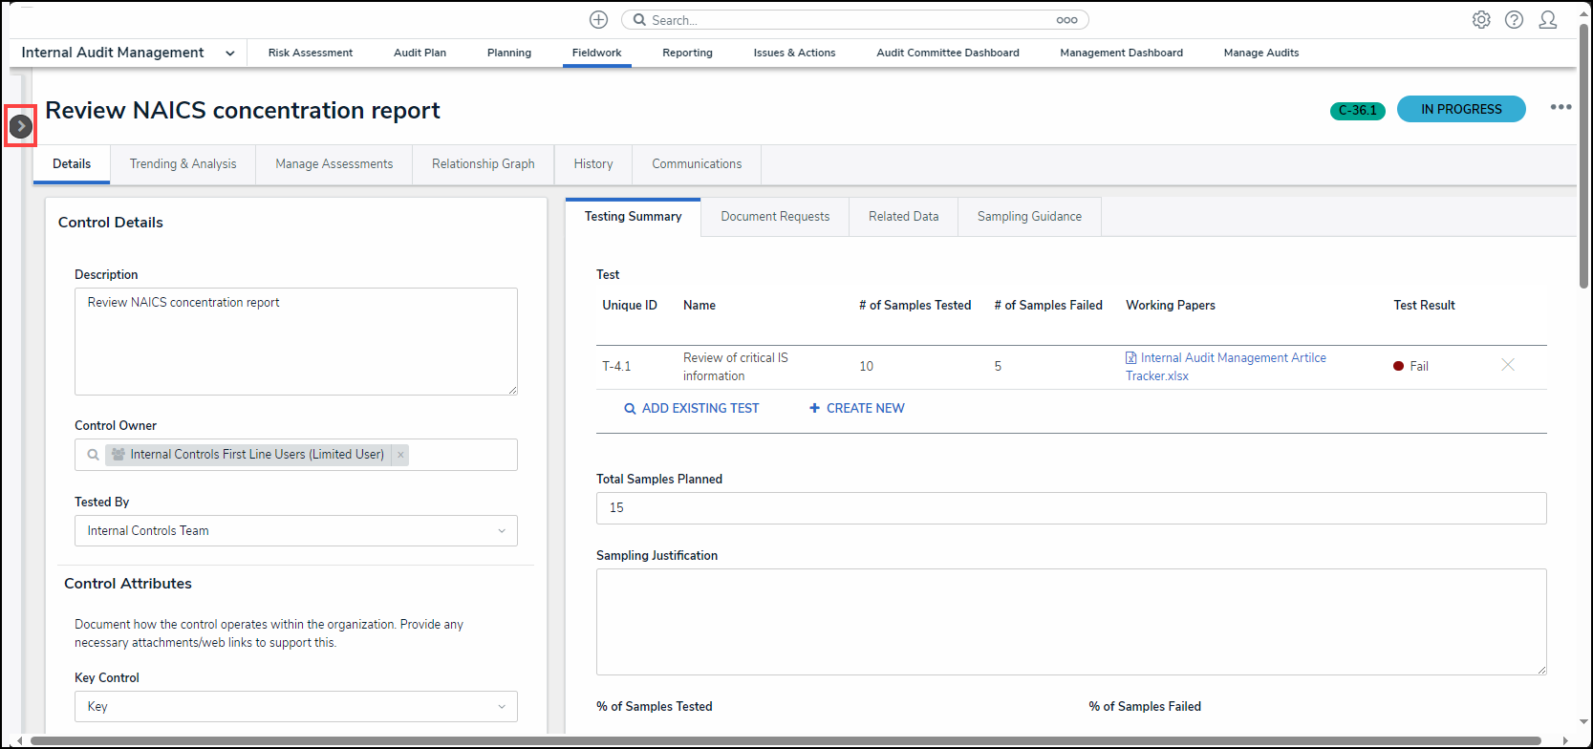Click the plus quick-add icon
This screenshot has width=1593, height=749.
pyautogui.click(x=598, y=20)
